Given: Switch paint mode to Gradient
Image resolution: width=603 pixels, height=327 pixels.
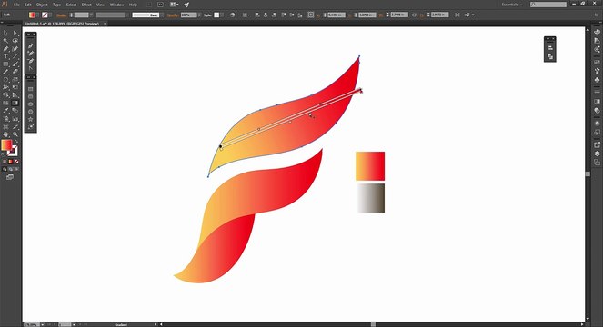Looking at the screenshot, I should 11,162.
